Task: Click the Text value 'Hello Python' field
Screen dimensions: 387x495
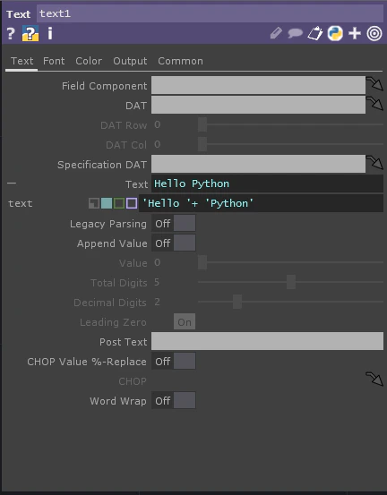Action: click(267, 183)
